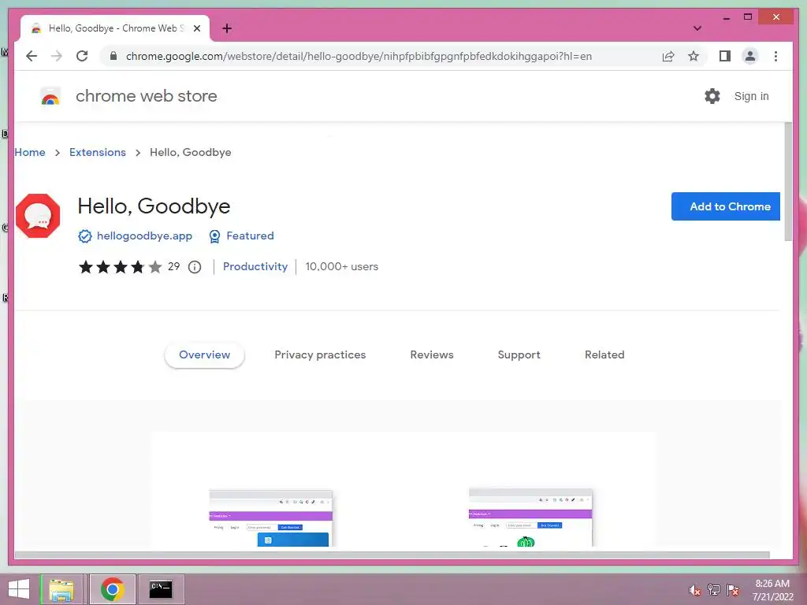Click the chrome web store title
Screen dimensions: 807x605
(146, 96)
